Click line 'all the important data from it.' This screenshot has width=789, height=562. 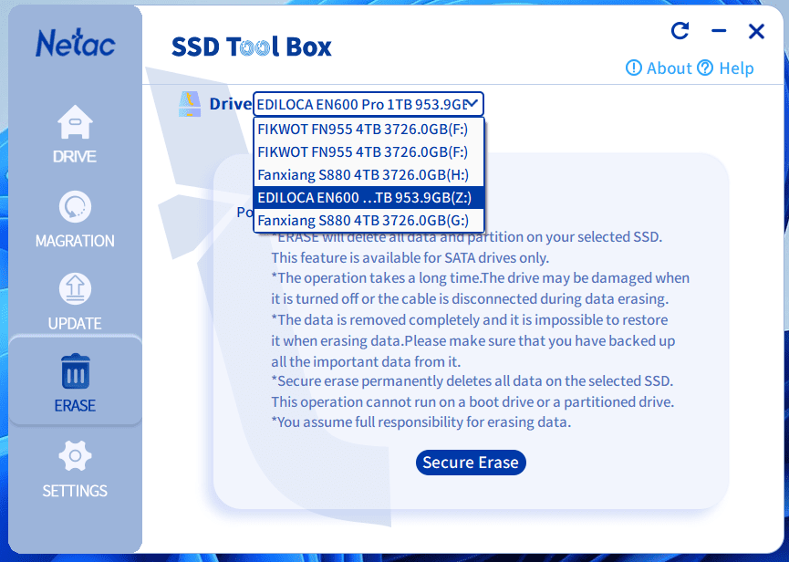point(366,361)
